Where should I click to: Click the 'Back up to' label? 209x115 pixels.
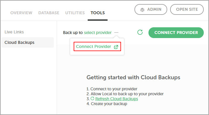pyautogui.click(x=73, y=33)
